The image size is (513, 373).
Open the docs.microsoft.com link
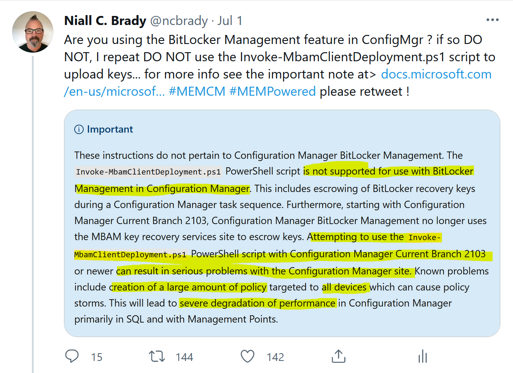coord(437,75)
